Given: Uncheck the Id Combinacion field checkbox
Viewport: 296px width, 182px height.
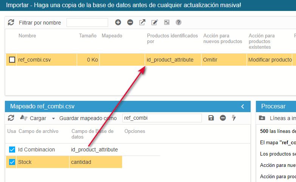Looking at the screenshot, I should click(12, 150).
